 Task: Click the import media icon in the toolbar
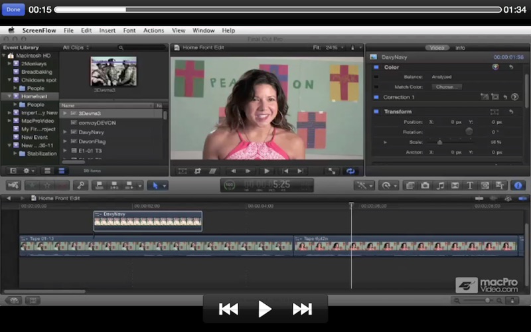pyautogui.click(x=13, y=185)
